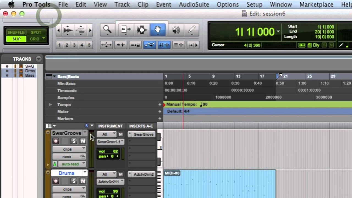Image resolution: width=352 pixels, height=198 pixels.
Task: Open the AudioSuite menu
Action: click(194, 4)
